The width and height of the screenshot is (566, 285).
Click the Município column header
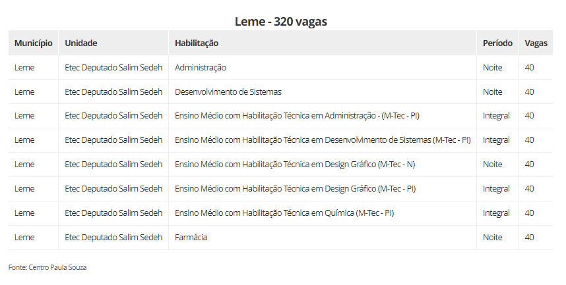(x=33, y=43)
